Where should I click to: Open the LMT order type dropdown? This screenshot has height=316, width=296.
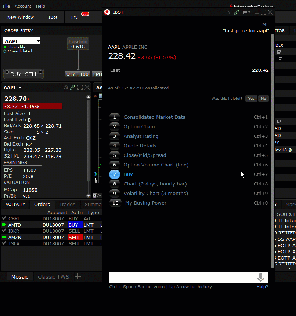[x=97, y=74]
